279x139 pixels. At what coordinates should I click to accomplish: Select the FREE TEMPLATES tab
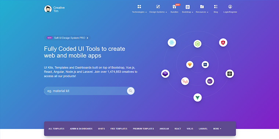119,129
